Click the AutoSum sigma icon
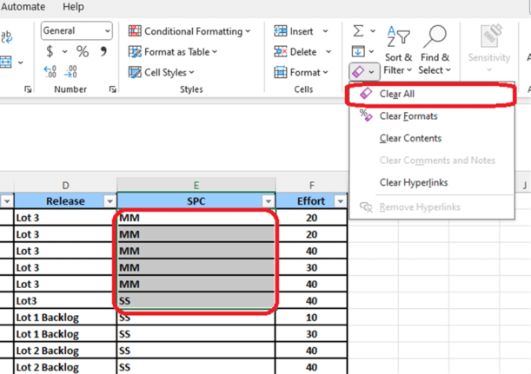 point(358,31)
